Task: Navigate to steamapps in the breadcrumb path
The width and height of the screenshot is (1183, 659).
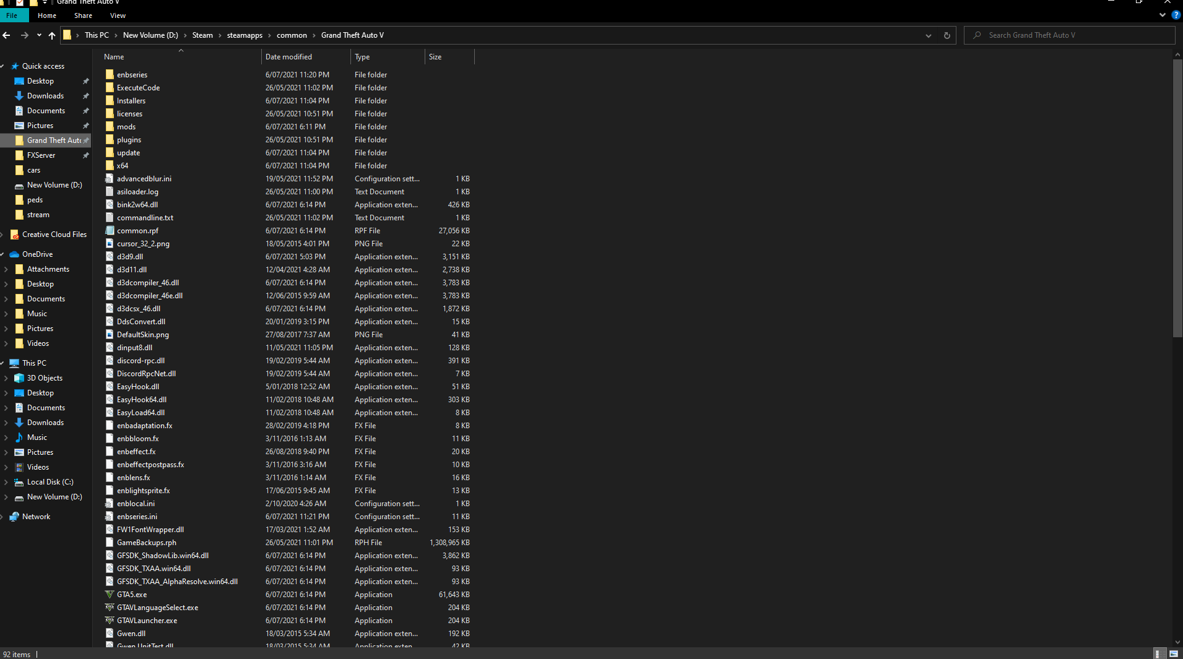Action: point(245,35)
